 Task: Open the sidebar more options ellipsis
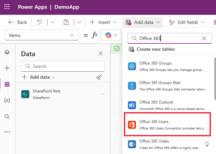pyautogui.click(x=7, y=132)
